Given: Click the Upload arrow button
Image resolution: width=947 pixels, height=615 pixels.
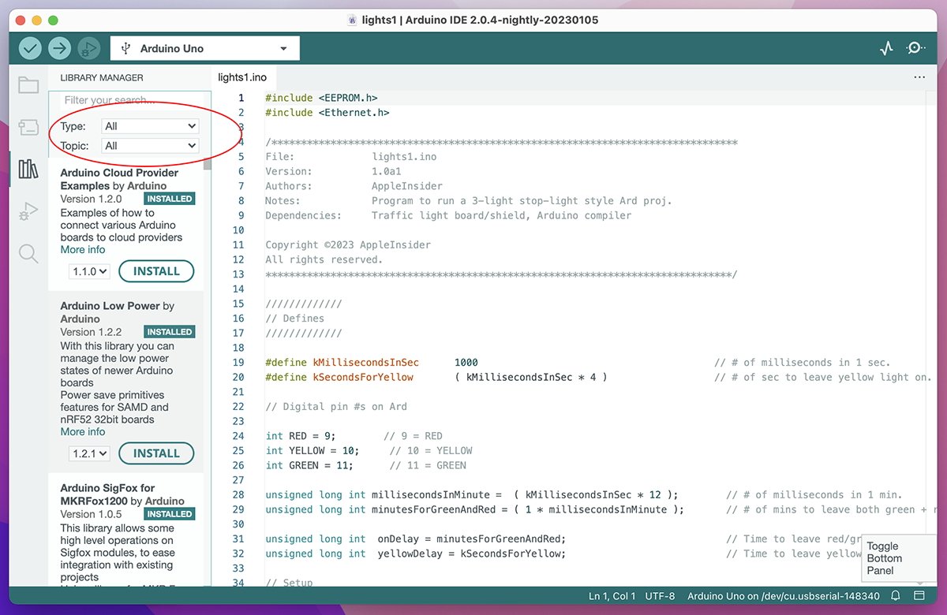Looking at the screenshot, I should 59,48.
